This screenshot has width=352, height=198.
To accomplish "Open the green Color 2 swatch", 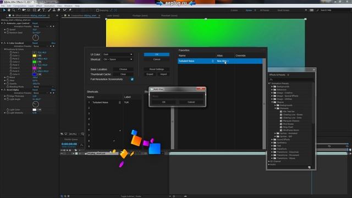I will click(34, 62).
